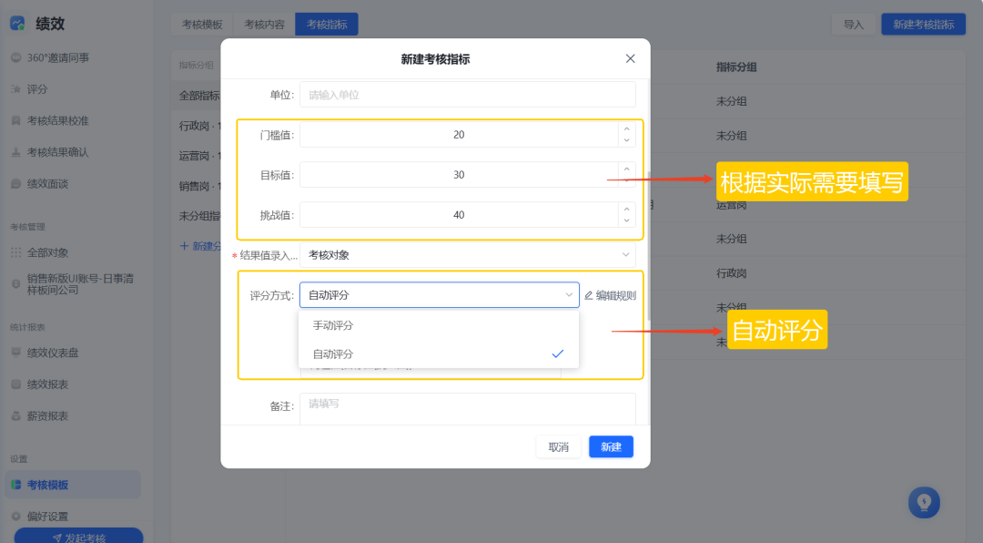The width and height of the screenshot is (983, 543).
Task: Open 考核结果校准 in the sidebar
Action: tap(57, 120)
